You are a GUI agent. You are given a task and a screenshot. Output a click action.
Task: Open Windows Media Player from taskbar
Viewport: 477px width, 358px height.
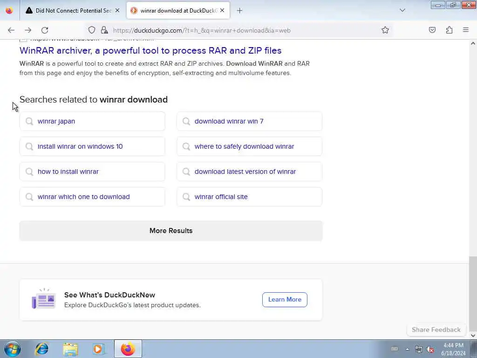(x=99, y=349)
